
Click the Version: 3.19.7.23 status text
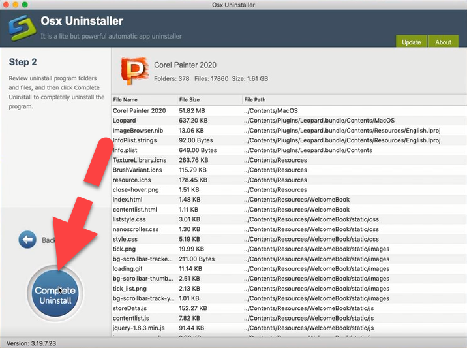31,343
